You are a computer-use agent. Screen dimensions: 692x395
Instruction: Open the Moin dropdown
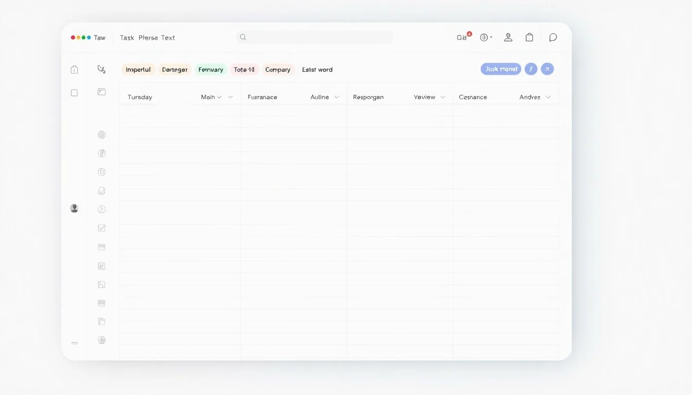211,97
